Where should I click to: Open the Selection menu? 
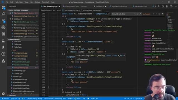coord(19,2)
